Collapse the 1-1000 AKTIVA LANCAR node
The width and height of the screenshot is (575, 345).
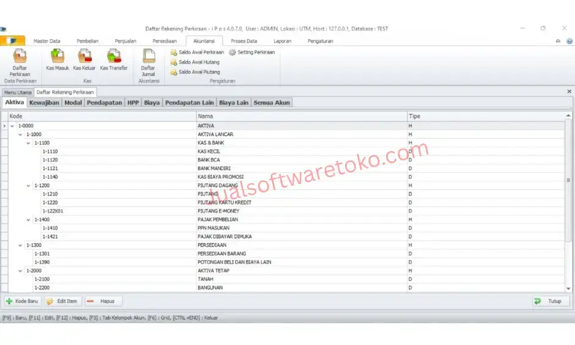(x=20, y=134)
